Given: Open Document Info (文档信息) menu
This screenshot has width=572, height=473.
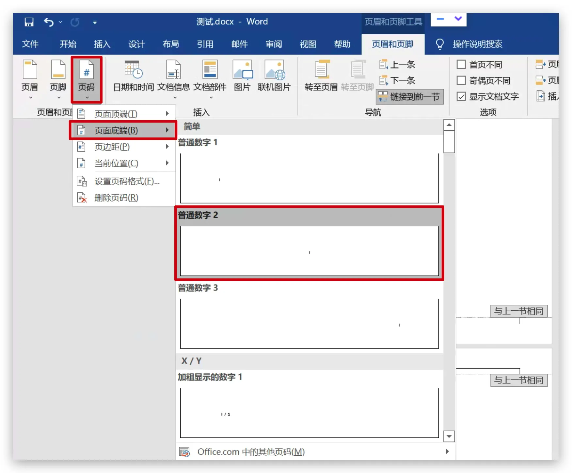Looking at the screenshot, I should click(x=173, y=79).
